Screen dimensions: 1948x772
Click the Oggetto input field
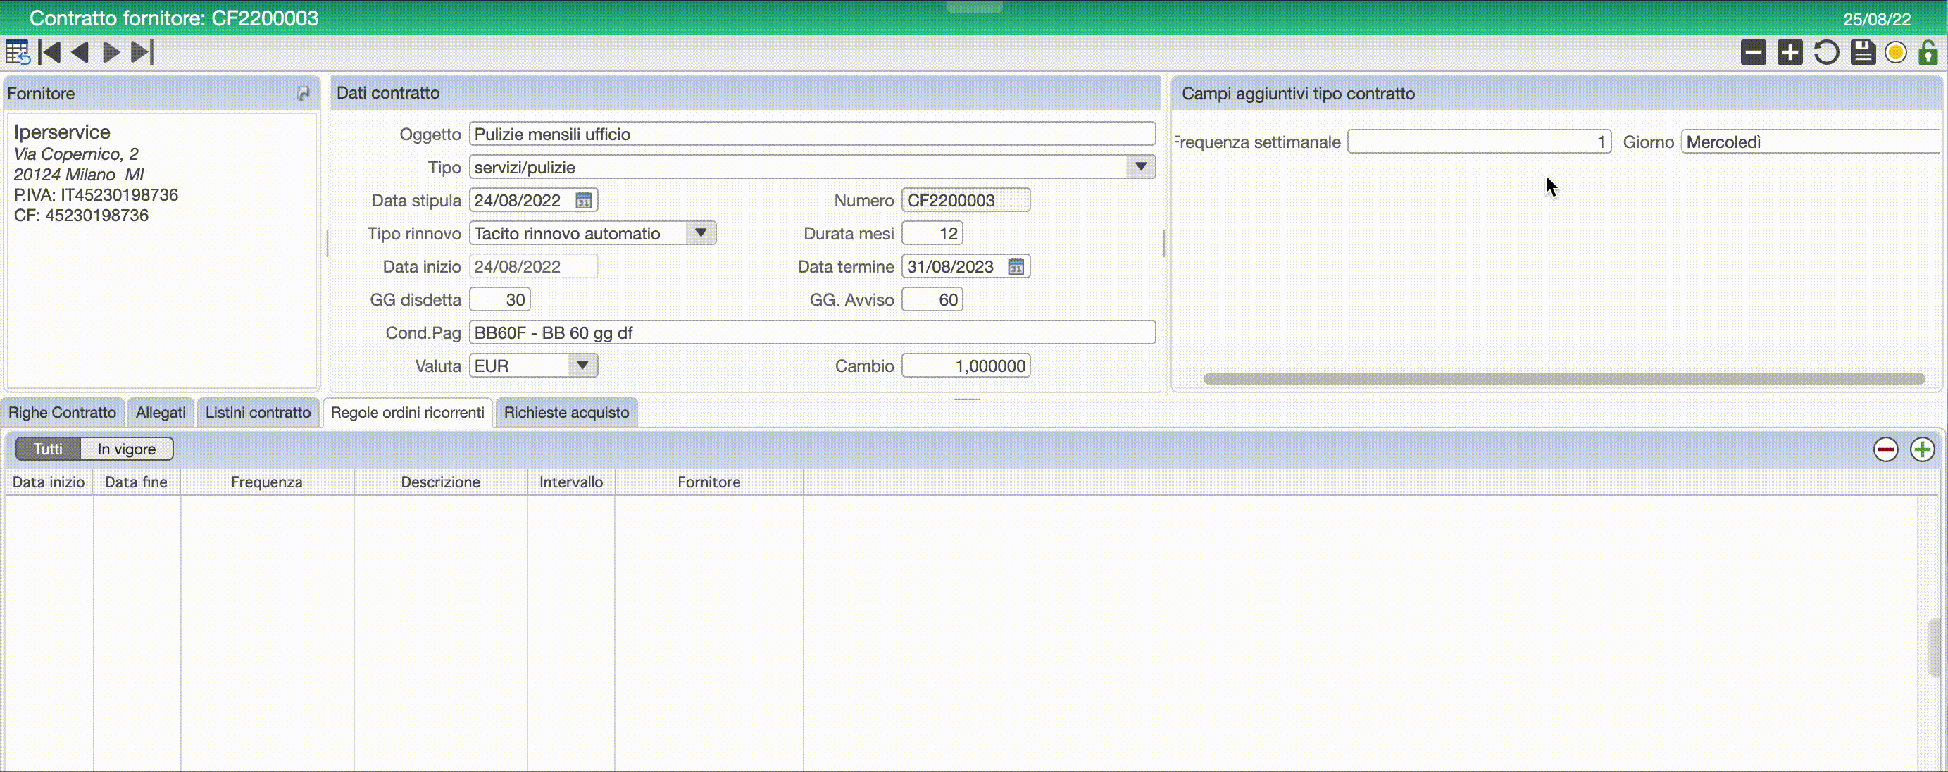[812, 134]
